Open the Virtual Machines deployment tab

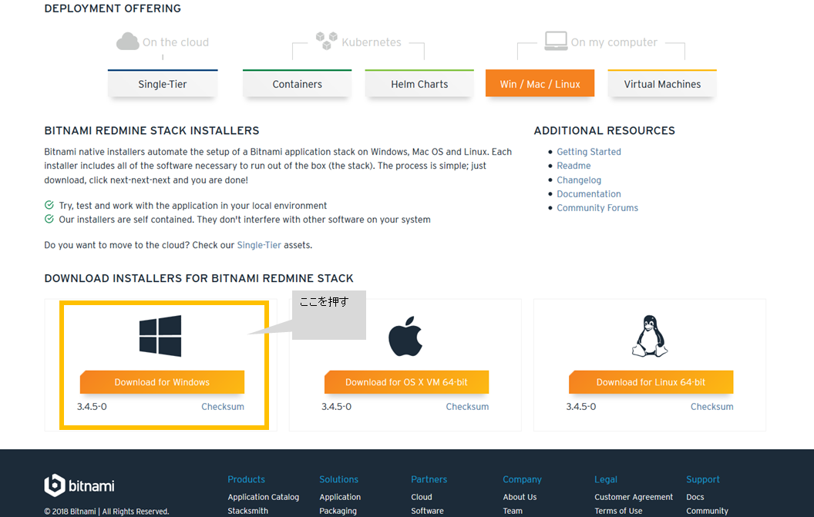(661, 83)
